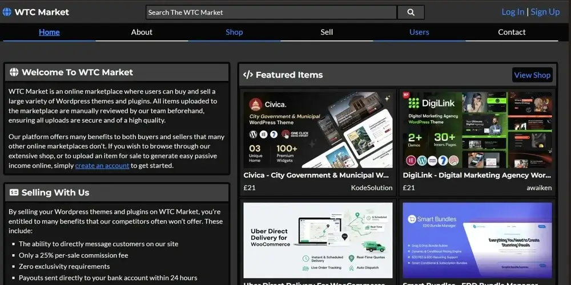Click the £21 price under Civica

click(250, 188)
